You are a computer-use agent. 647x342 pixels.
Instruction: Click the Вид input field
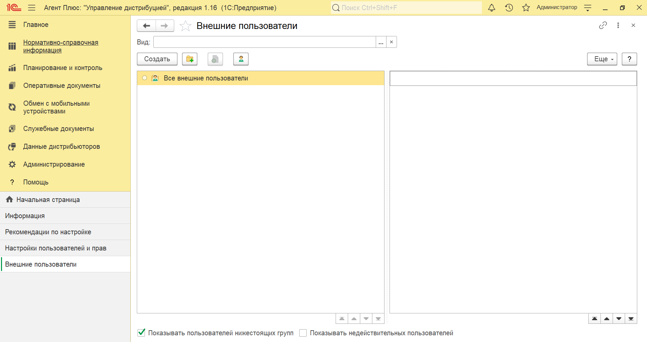265,42
